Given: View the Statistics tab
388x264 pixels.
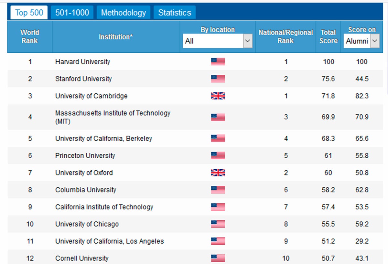Looking at the screenshot, I should click(175, 13).
